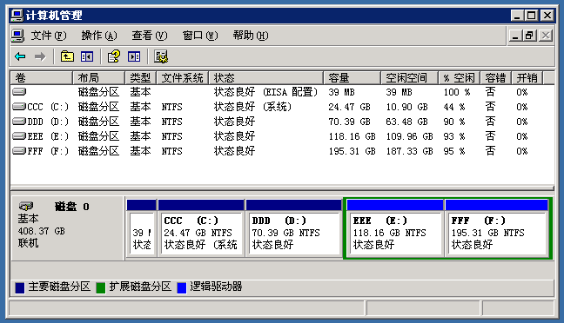Click the 70.39 GB capacity cell
Screen dimensions: 564x323
click(x=349, y=122)
